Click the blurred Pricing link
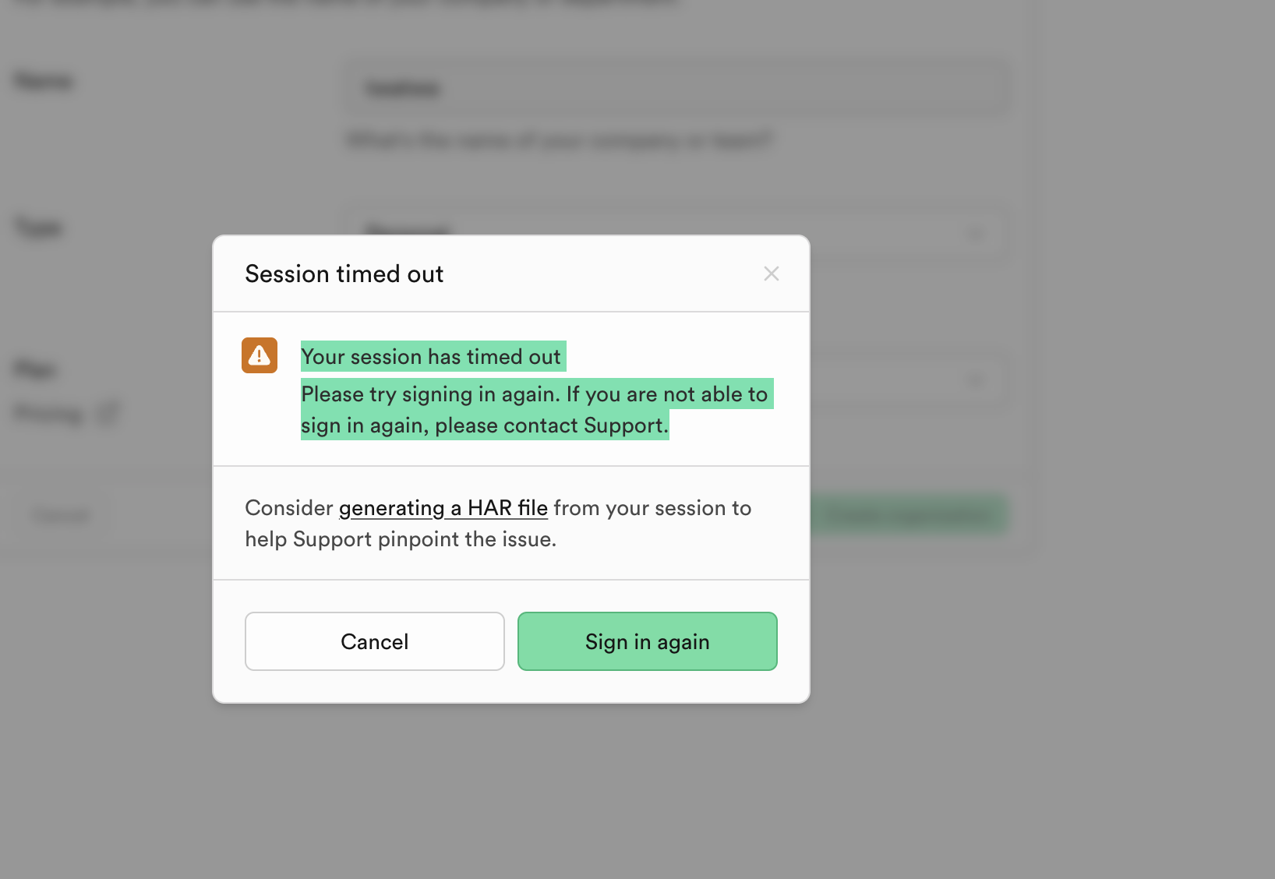Viewport: 1275px width, 879px height. (x=49, y=414)
